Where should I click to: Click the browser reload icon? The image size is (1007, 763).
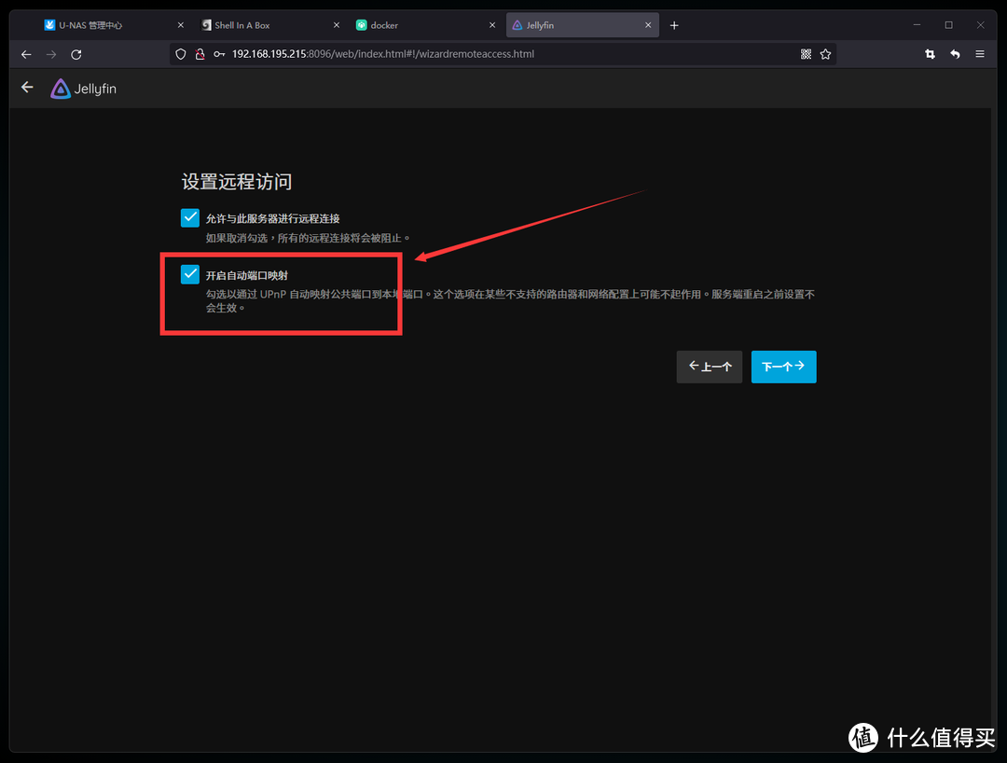(76, 54)
